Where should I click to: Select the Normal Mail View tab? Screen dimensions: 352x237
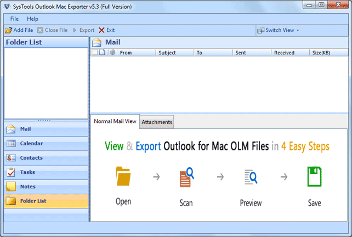pos(115,121)
